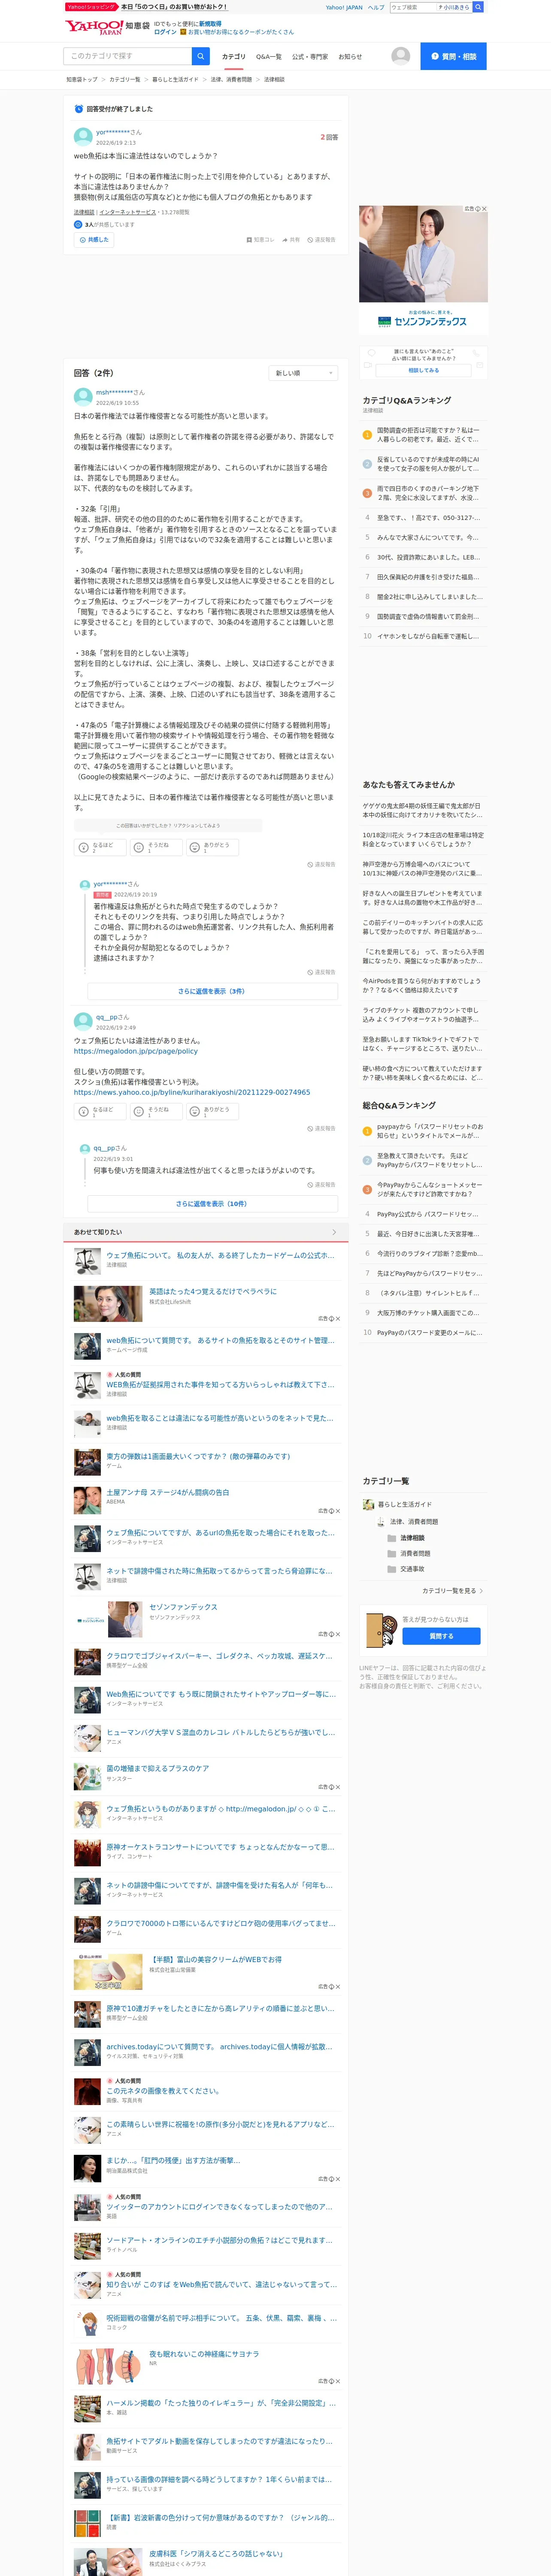
Task: Open the rank 2 item in the 総合Q&Aランキング
Action: (x=423, y=1160)
